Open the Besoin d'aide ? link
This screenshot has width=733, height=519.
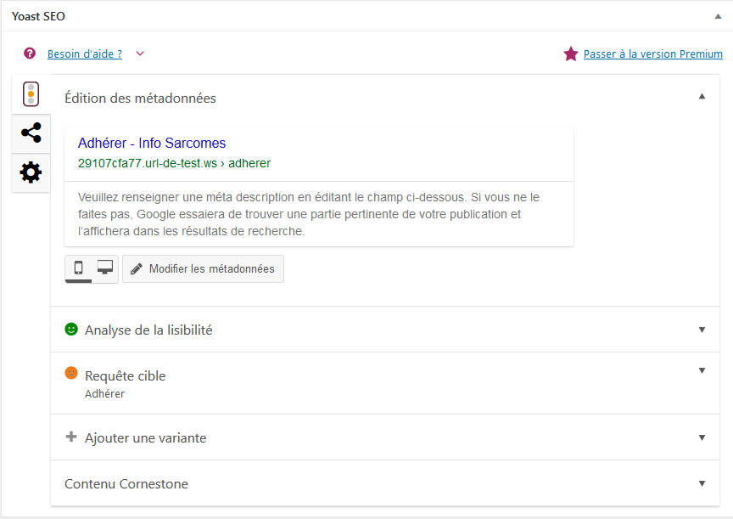tap(85, 54)
